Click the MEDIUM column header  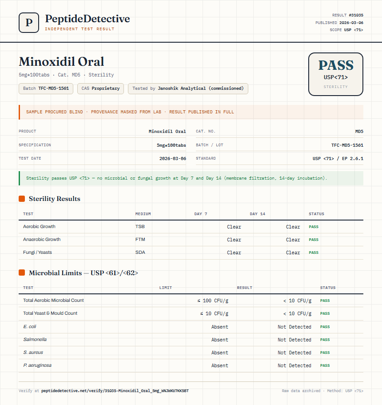click(143, 214)
